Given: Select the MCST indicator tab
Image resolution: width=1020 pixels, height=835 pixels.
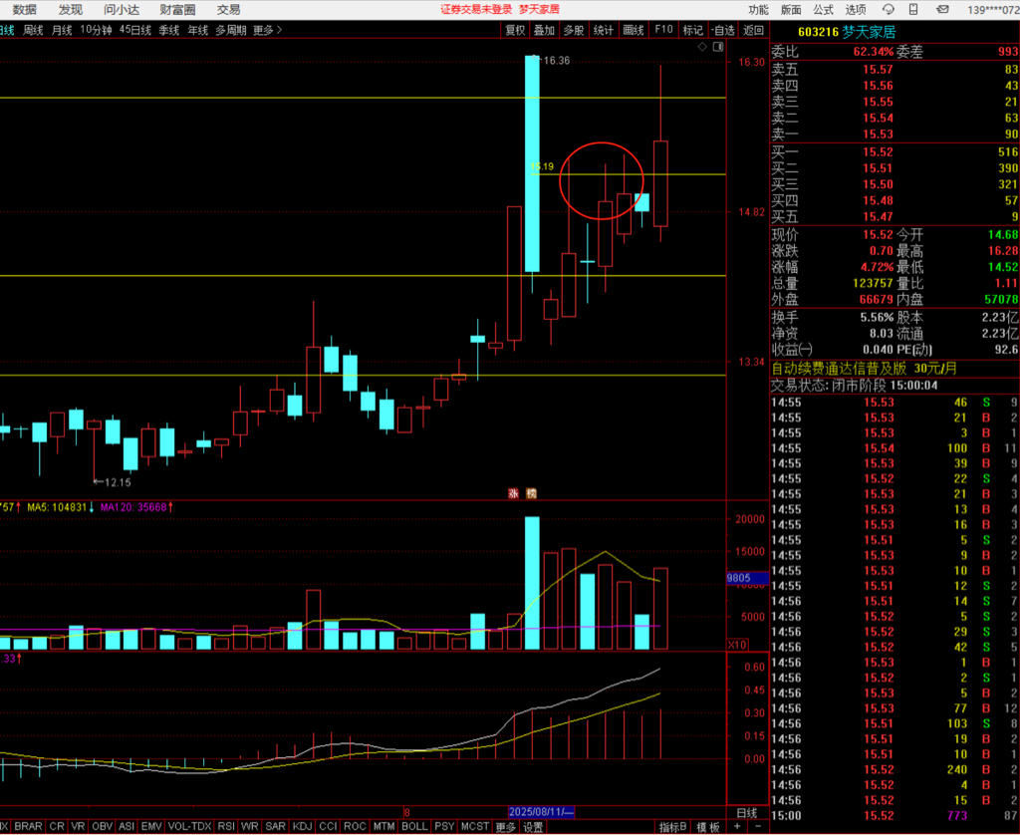Looking at the screenshot, I should coord(475,827).
